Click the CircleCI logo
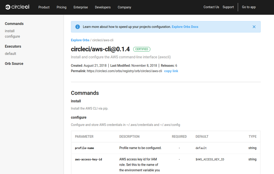The image size is (274, 174). (x=17, y=7)
